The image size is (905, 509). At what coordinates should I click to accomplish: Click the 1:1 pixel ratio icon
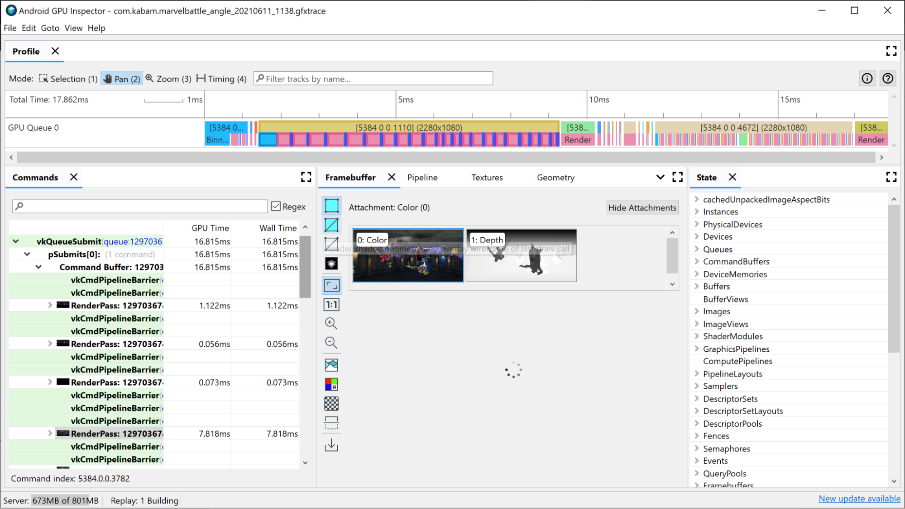pyautogui.click(x=331, y=304)
